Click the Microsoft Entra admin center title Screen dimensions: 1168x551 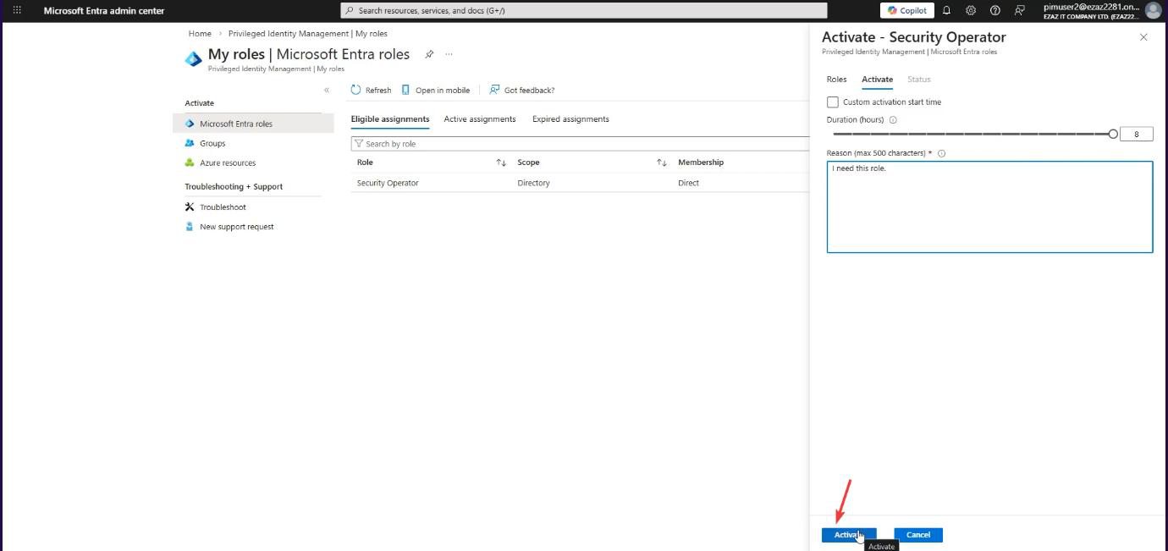click(x=104, y=10)
